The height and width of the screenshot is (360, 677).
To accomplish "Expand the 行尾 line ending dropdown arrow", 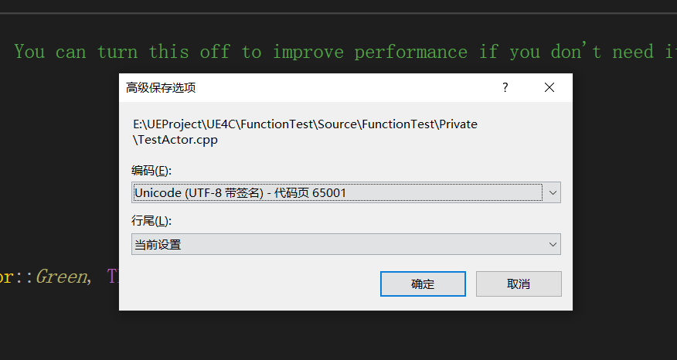I will [x=552, y=245].
